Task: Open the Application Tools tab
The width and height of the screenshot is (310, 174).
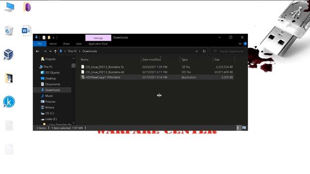Action: click(98, 44)
